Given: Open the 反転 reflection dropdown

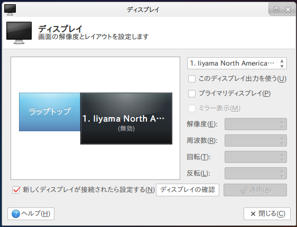Looking at the screenshot, I should [x=256, y=173].
